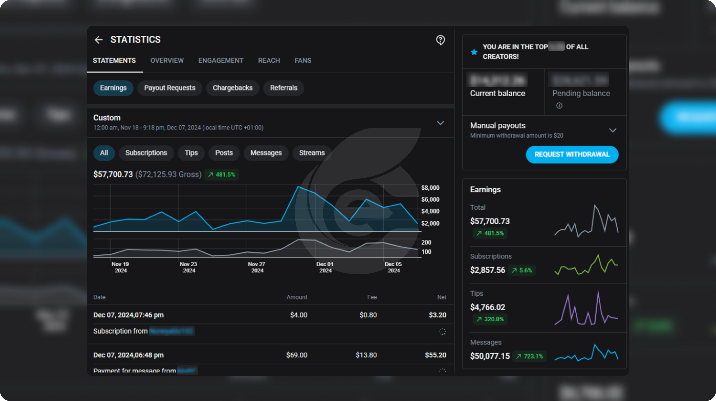Click the green 481.5% growth badge
This screenshot has height=401, width=716.
click(x=221, y=175)
